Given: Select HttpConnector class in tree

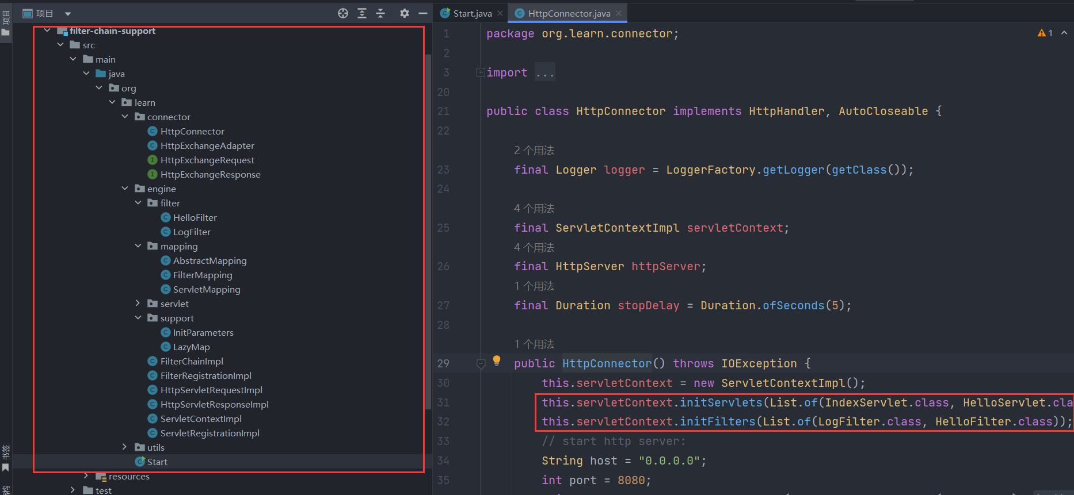Looking at the screenshot, I should (x=192, y=131).
